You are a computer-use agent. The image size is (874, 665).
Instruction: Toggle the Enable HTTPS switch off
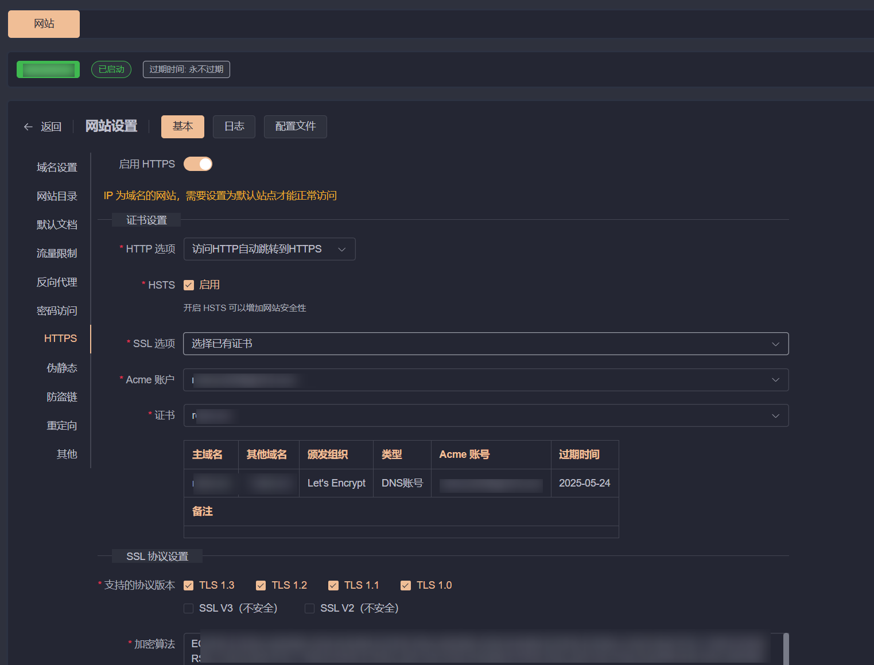pos(198,164)
